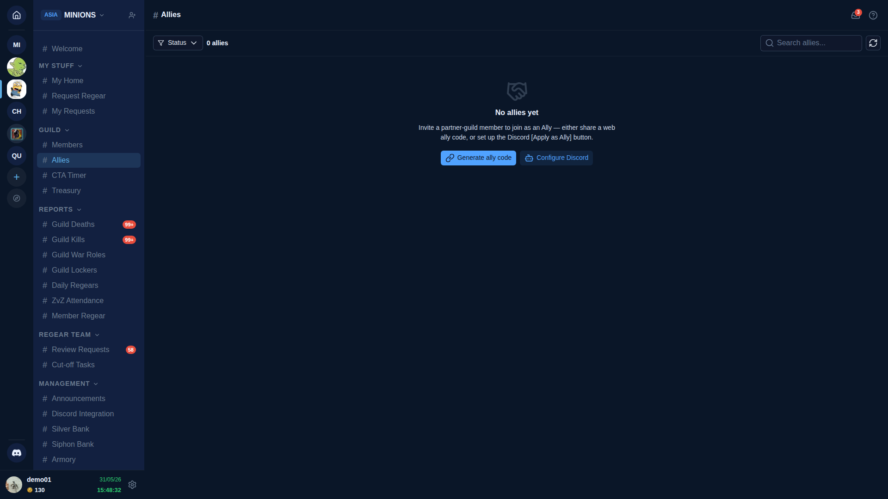Select the green dinosaur guild avatar

click(17, 67)
